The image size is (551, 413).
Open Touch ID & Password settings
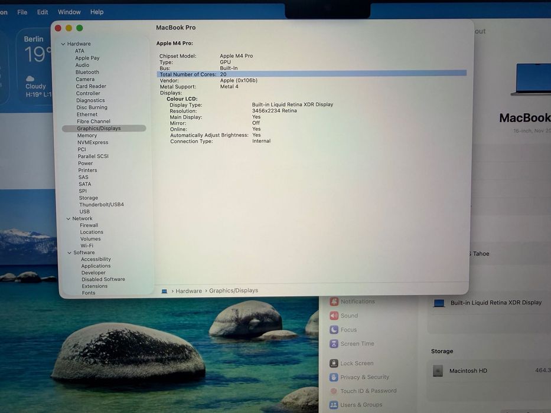[363, 391]
